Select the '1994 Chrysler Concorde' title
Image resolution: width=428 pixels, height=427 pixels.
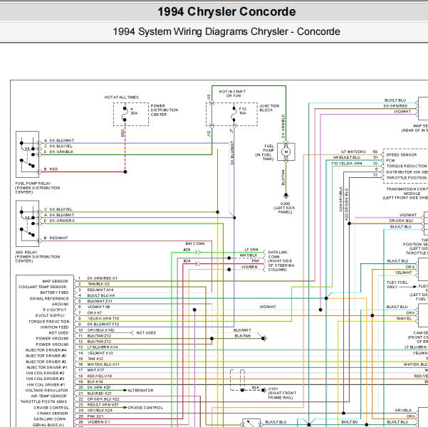226,11
